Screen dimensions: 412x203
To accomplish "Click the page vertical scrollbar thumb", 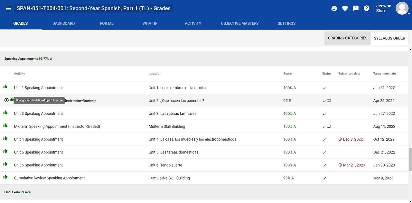I will click(410, 159).
